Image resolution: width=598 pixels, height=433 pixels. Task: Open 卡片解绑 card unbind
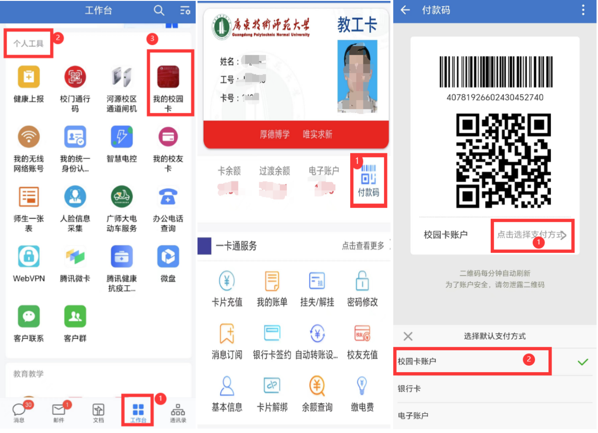pos(272,394)
